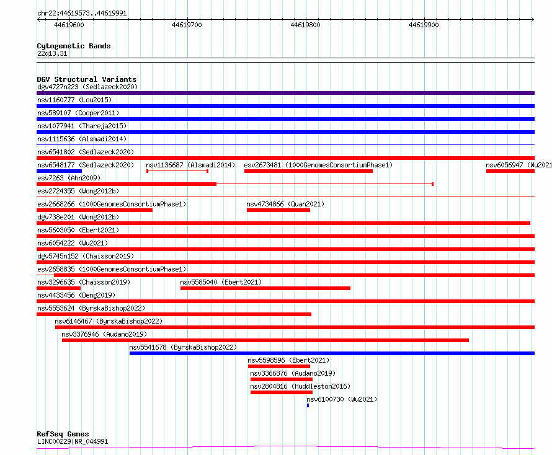Open nsv5541678 (ByrskaBishop2022) label
The image size is (552, 455).
click(183, 347)
